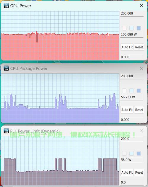Reset the PL1 Power Limit graph
The image size is (148, 187).
pos(139,172)
